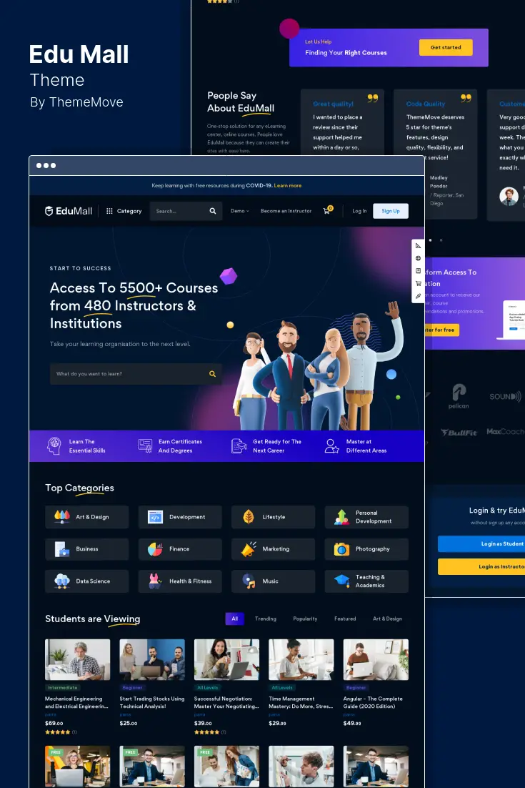Click the Code Quality testimonial heading
The image size is (525, 788).
pyautogui.click(x=426, y=104)
